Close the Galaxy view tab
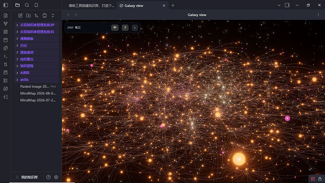 164,6
